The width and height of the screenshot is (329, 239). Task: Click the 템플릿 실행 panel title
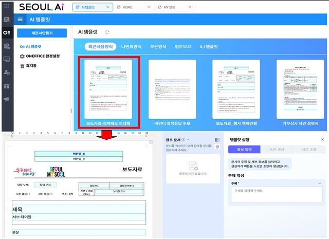click(x=240, y=139)
